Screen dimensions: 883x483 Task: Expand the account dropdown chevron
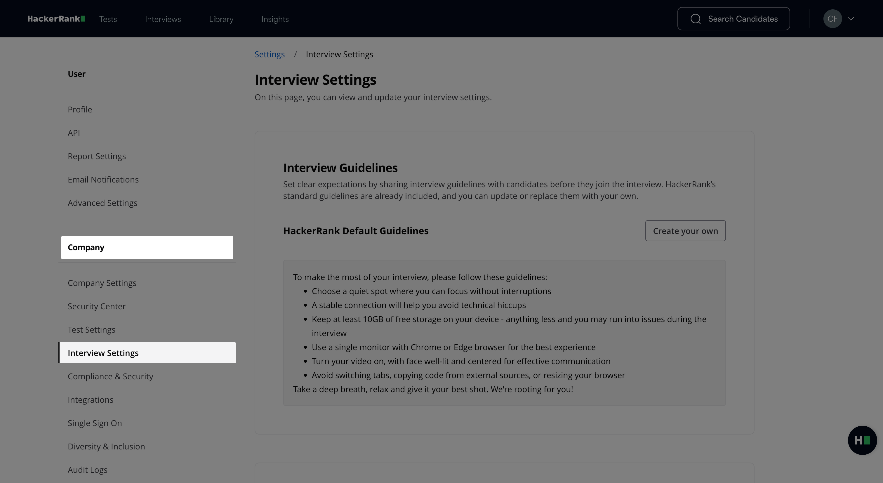click(x=851, y=19)
